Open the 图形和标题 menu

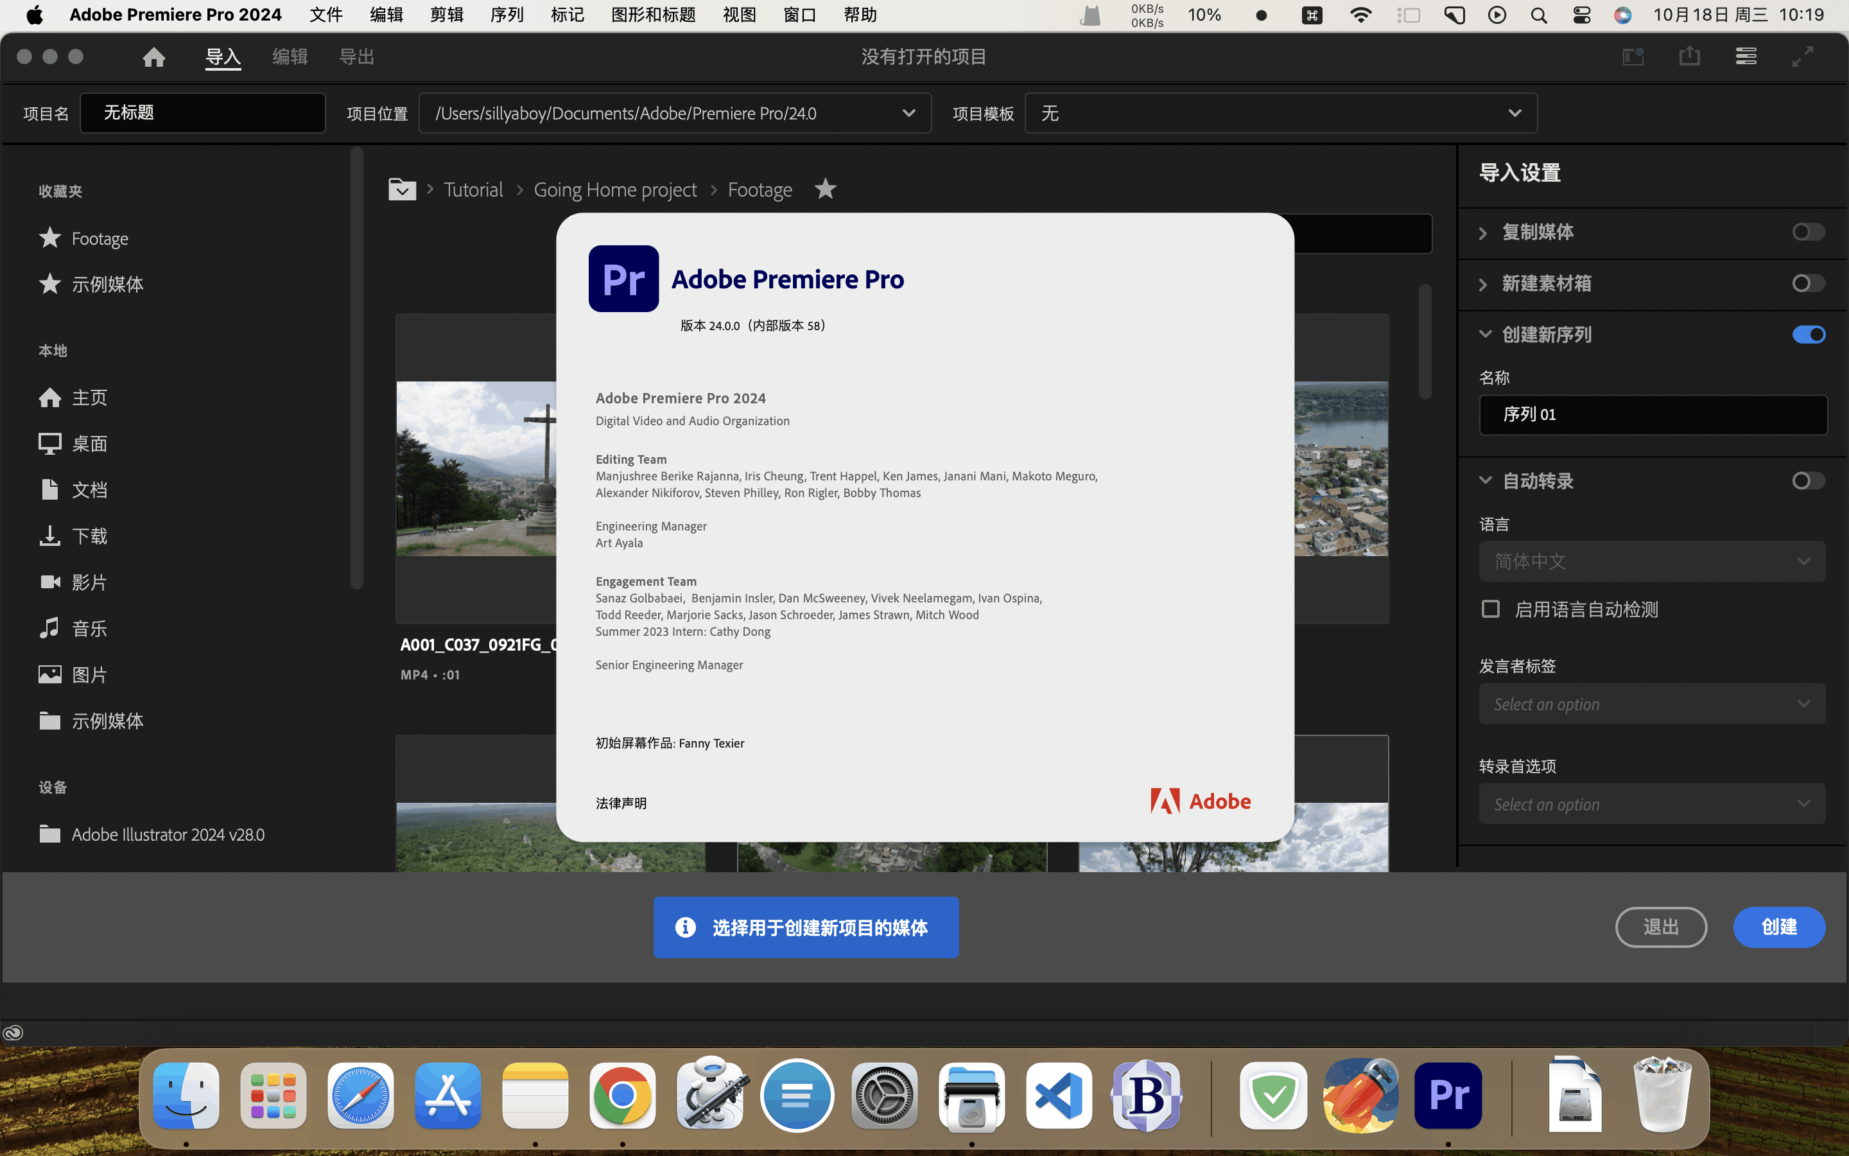click(x=654, y=15)
